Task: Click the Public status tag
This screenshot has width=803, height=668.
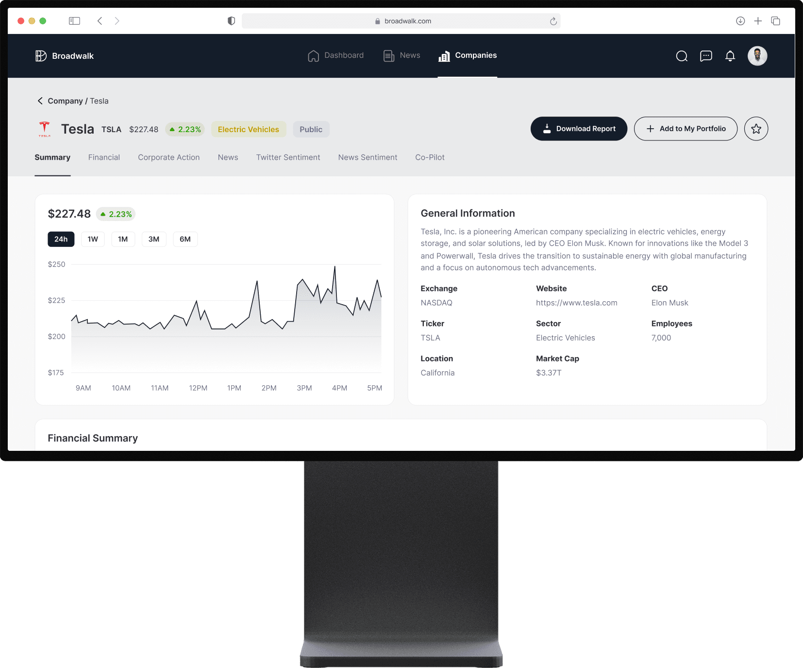Action: [x=311, y=129]
